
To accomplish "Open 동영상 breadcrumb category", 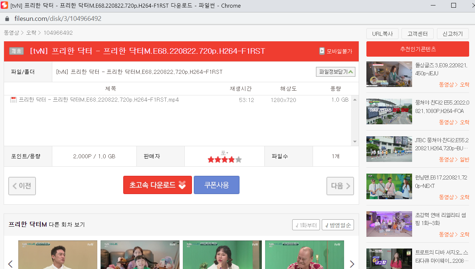I will tap(11, 33).
